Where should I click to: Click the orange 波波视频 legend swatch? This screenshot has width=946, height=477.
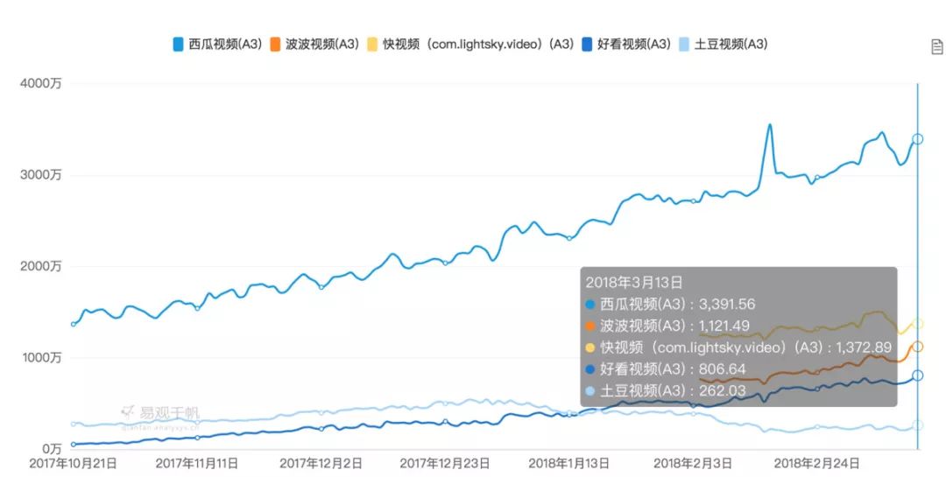coord(275,44)
